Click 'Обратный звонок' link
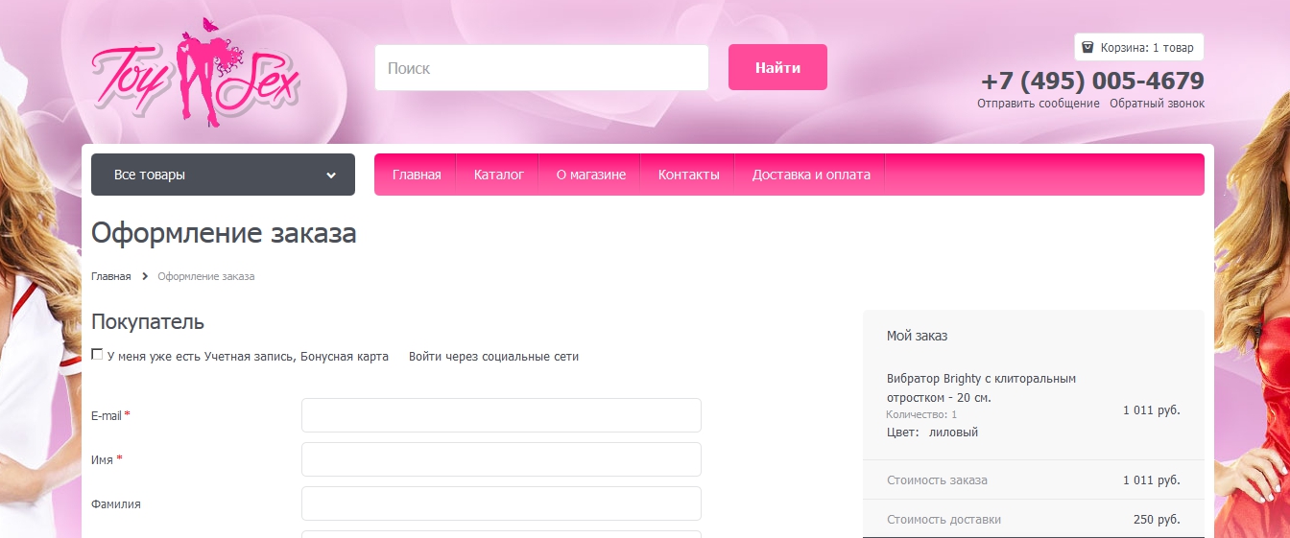Viewport: 1290px width, 538px height. 1158,104
